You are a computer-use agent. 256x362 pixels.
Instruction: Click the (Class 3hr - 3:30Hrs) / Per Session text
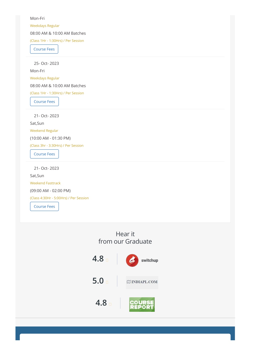(x=57, y=146)
